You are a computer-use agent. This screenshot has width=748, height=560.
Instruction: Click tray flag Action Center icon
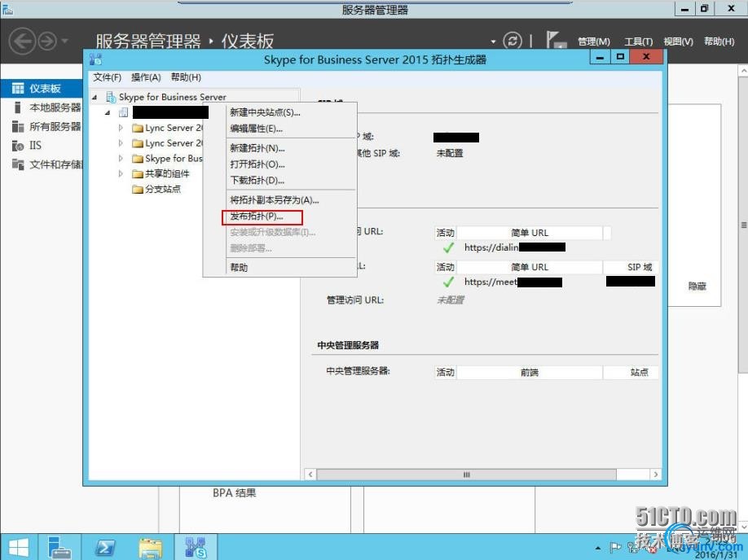coord(616,548)
